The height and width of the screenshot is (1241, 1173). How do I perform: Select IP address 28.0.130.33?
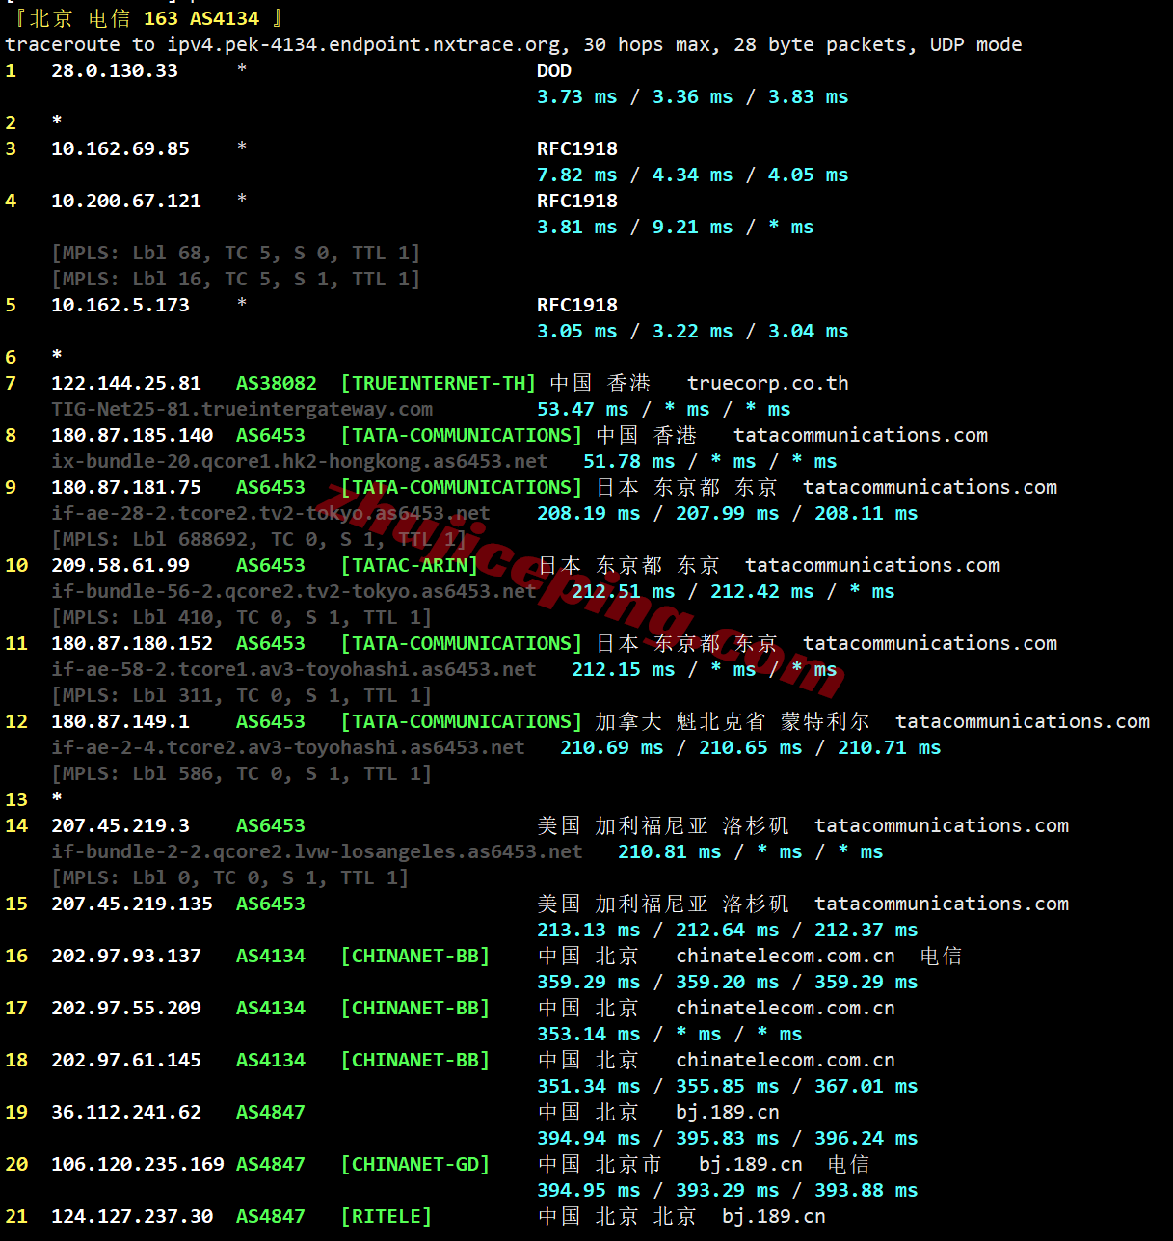click(115, 70)
